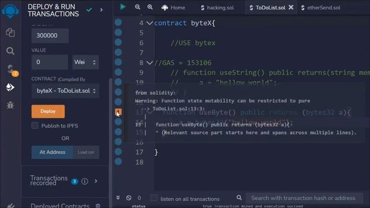Open the File explorer sidebar icon
Viewport: 370px width, 208px height.
tap(10, 32)
